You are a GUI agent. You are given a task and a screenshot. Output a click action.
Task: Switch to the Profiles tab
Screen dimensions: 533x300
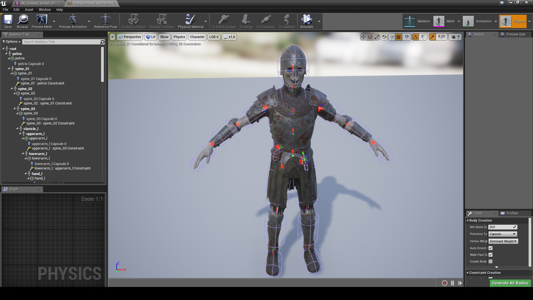(512, 213)
